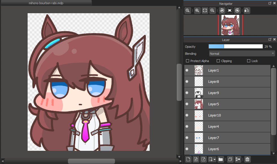Image resolution: width=277 pixels, height=164 pixels.
Task: Click the layer list scrollbar thumb
Action: click(x=273, y=102)
